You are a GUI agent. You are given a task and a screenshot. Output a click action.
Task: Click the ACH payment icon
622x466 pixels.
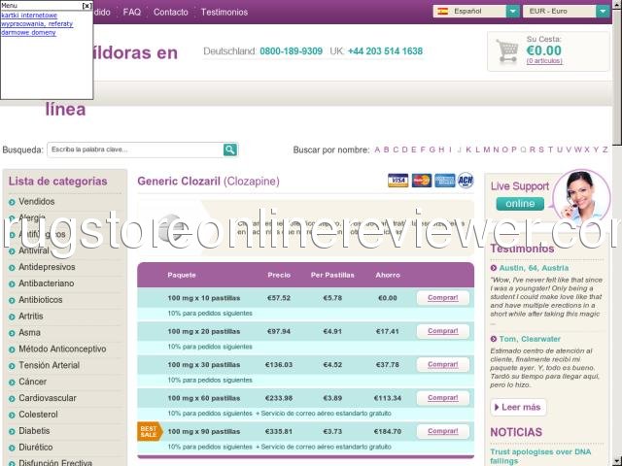click(x=466, y=181)
